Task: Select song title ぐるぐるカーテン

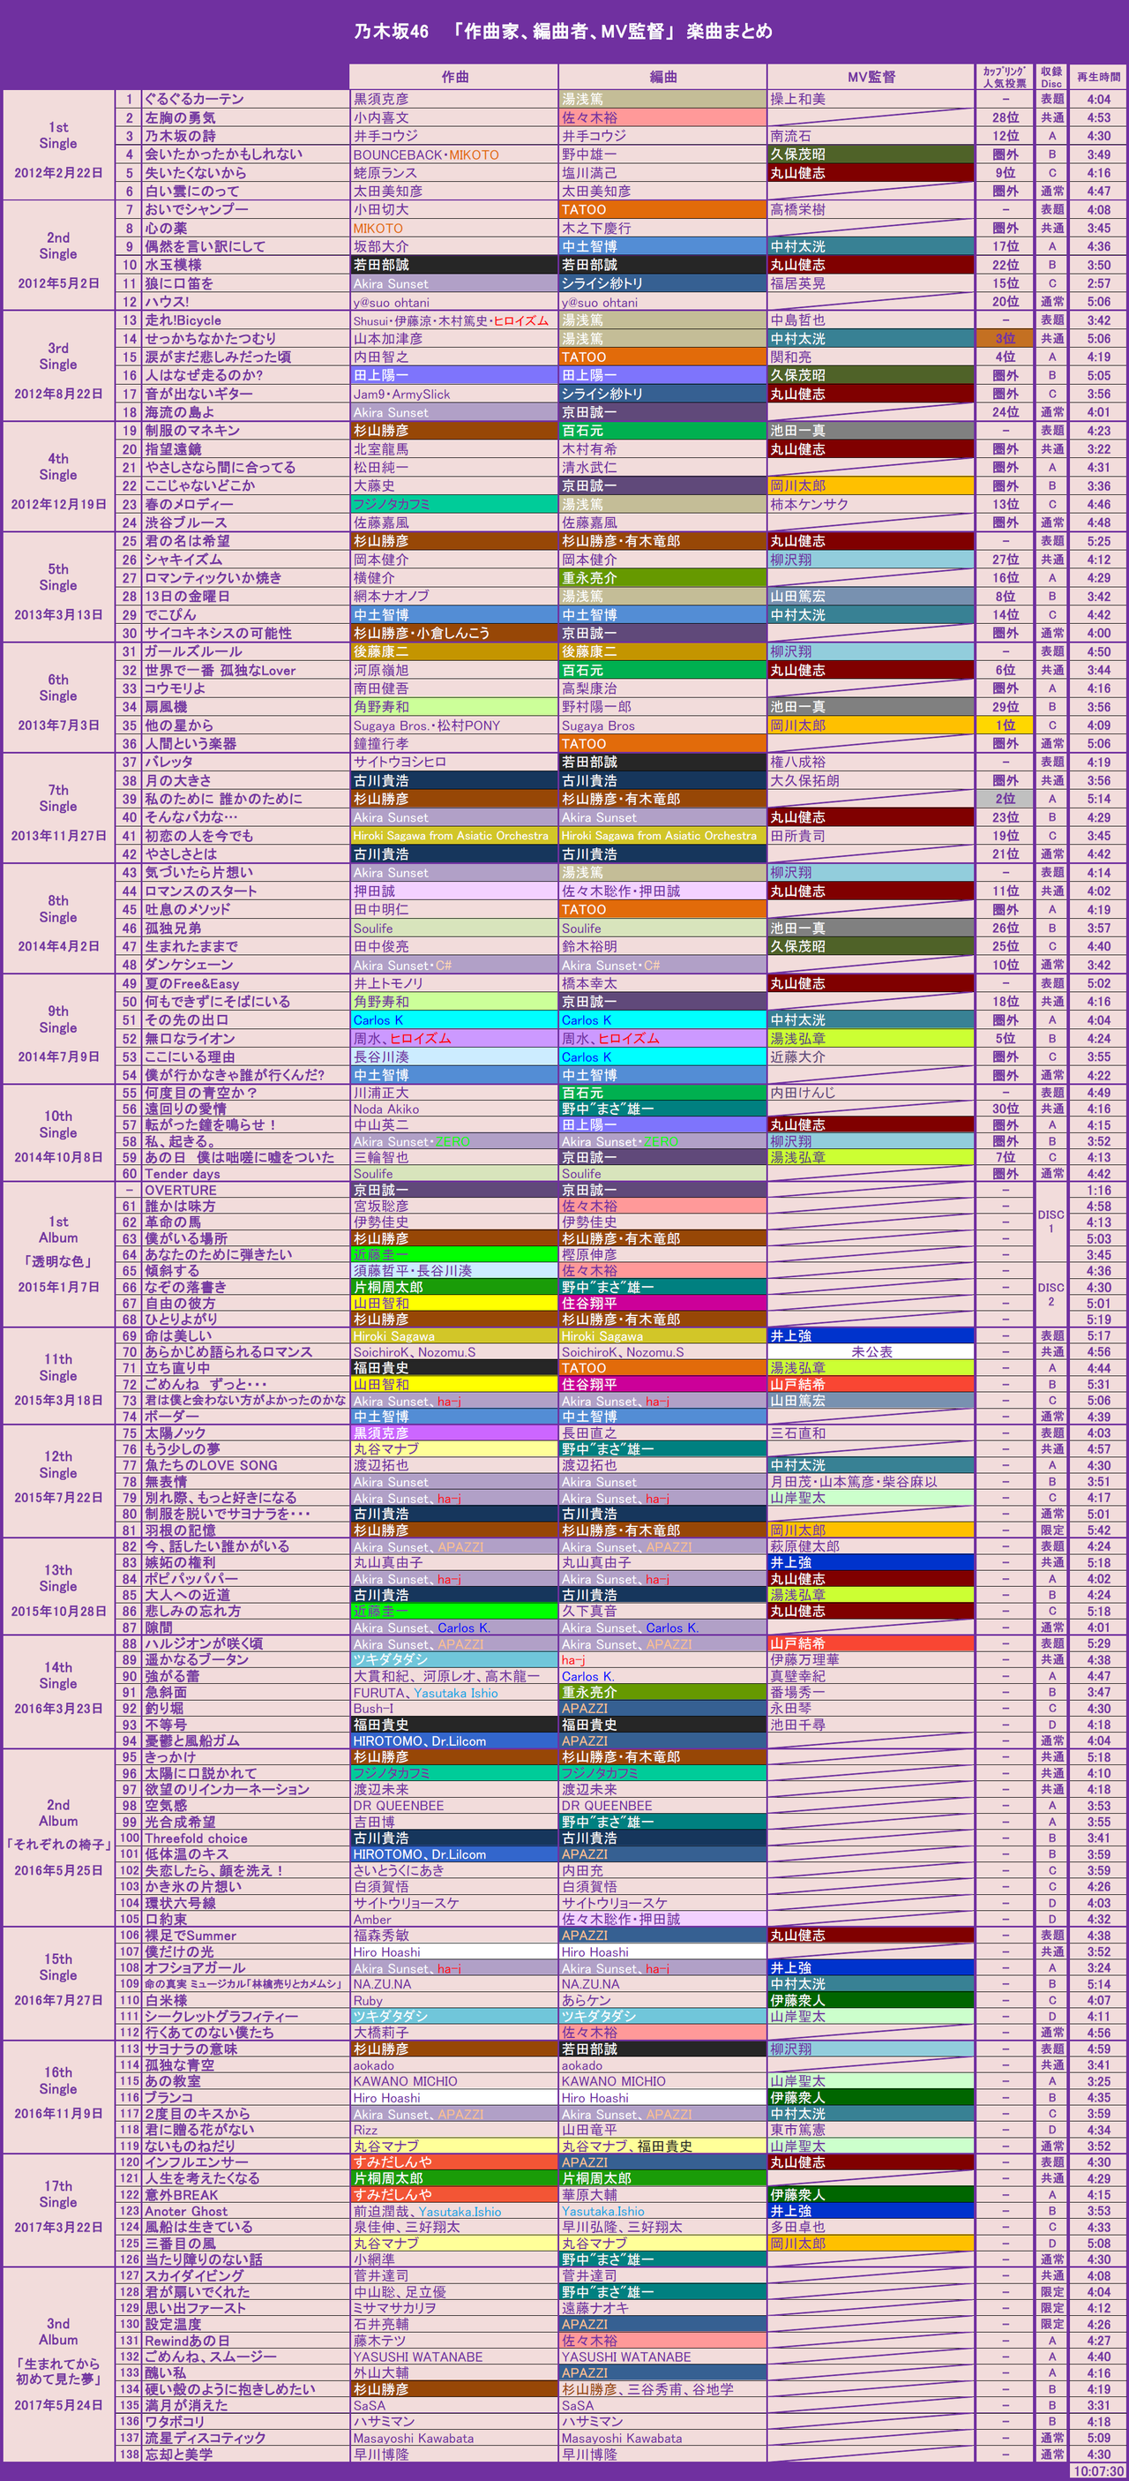Action: tap(194, 99)
